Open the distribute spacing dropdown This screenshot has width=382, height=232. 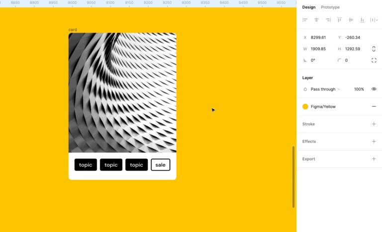(x=374, y=20)
